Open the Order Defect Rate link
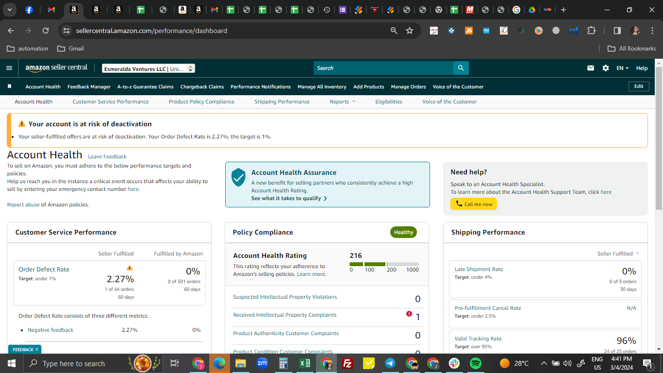Viewport: 663px width, 373px height. (44, 269)
